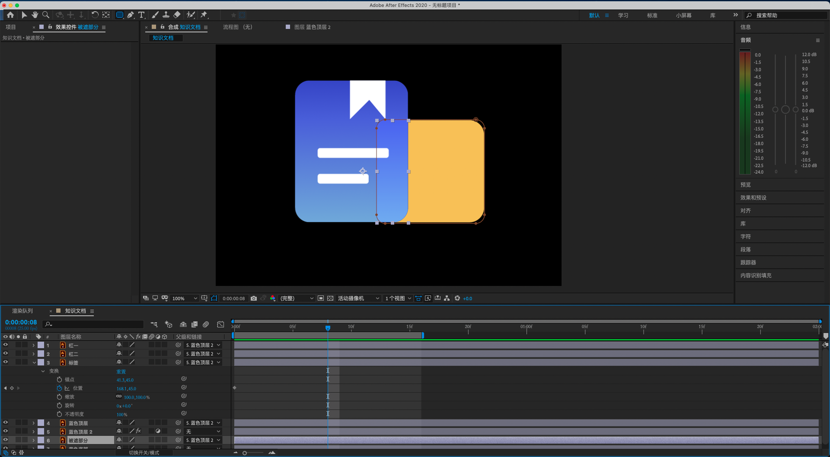Open the 字符 panel
The width and height of the screenshot is (830, 457).
(x=746, y=237)
